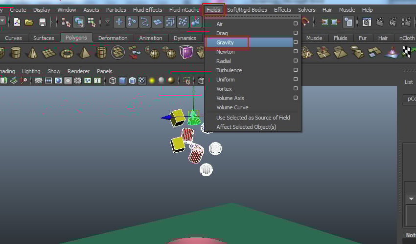Switch to the Deformation shelf tab
Viewport: 416px width, 244px height.
coord(113,38)
